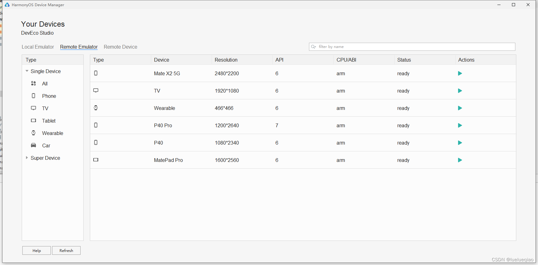Launch the Mate X2 5G emulator
The width and height of the screenshot is (538, 265).
click(x=460, y=73)
